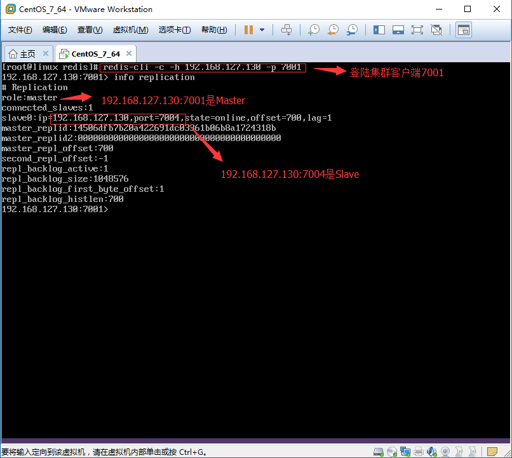
Task: Click the VMware Workstation title bar app icon
Action: [x=10, y=9]
